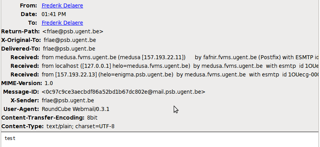Click the text/plain Content-Type value
Screen dimensions: 320x147
click(x=80, y=126)
